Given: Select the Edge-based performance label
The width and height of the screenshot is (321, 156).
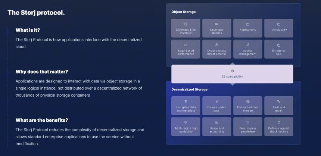Looking at the screenshot, I should [186, 52].
